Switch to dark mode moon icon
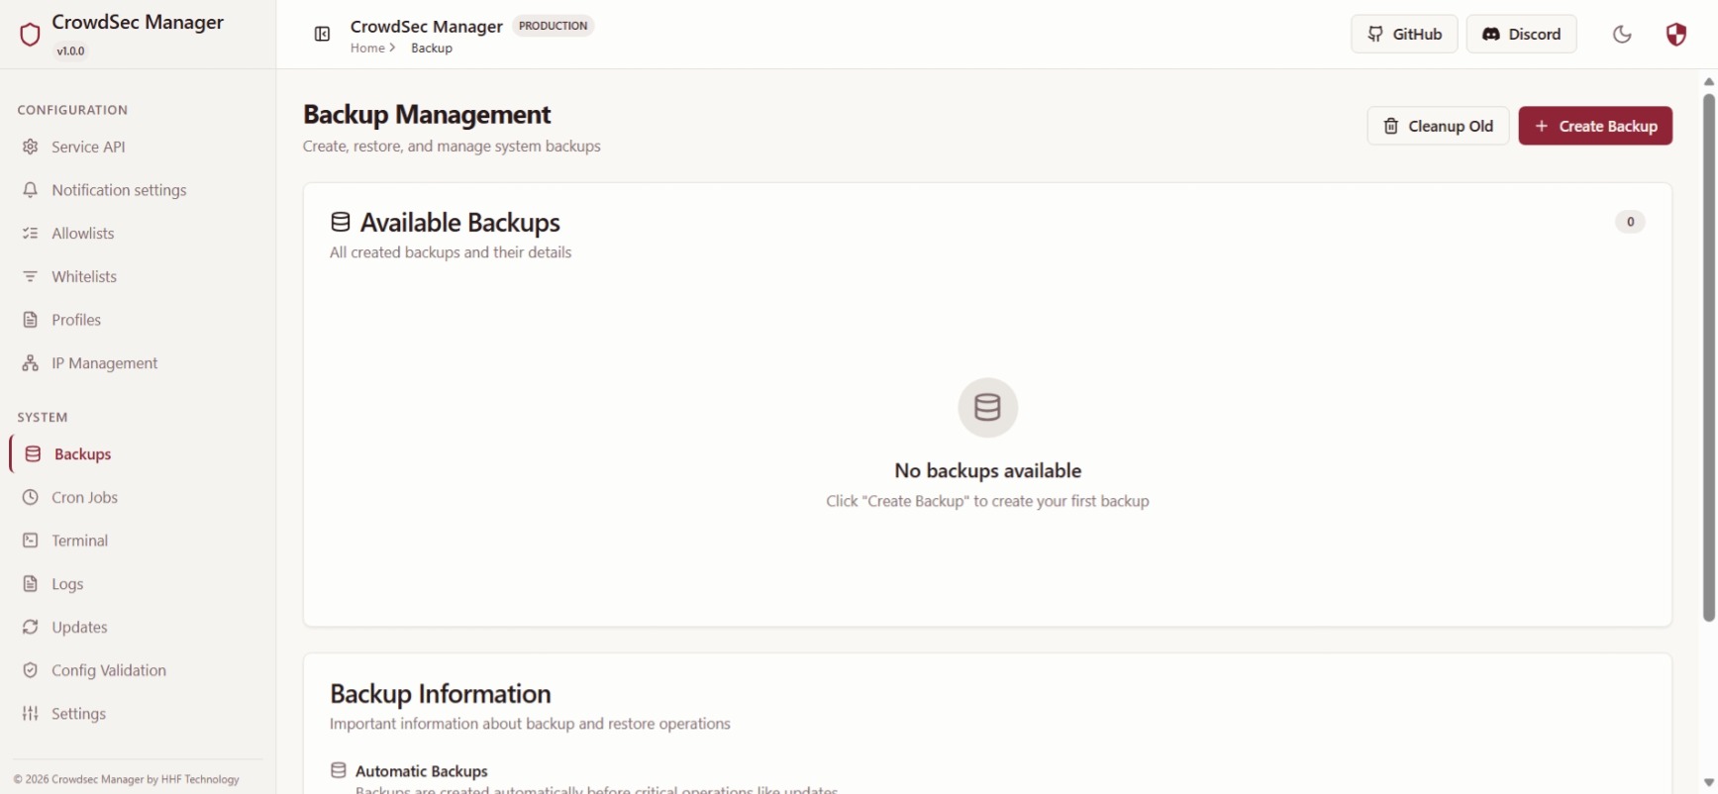 pyautogui.click(x=1622, y=34)
